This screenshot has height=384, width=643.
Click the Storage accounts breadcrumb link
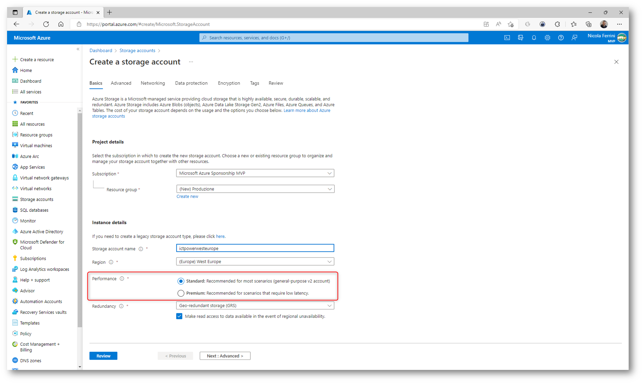tap(137, 51)
